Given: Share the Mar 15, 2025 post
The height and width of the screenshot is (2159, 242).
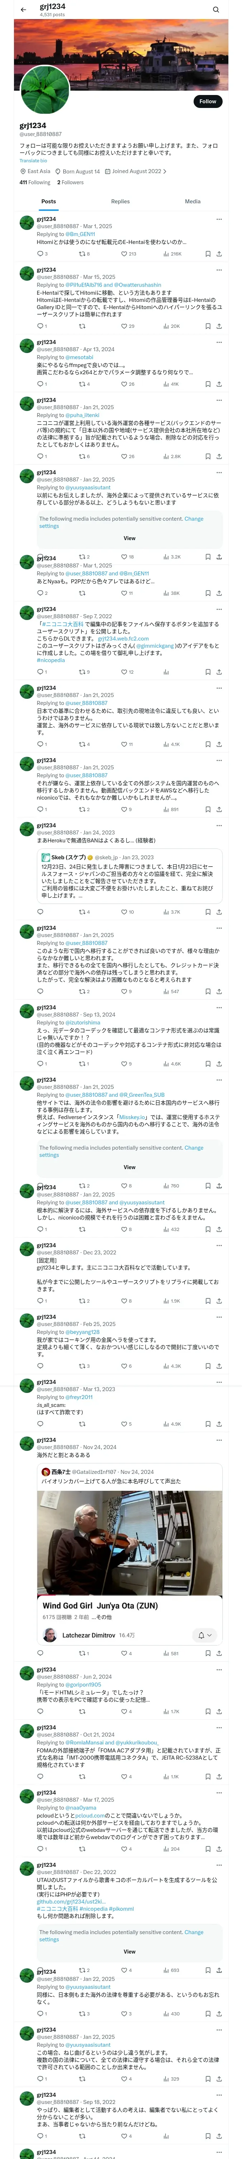Looking at the screenshot, I should pos(219,326).
